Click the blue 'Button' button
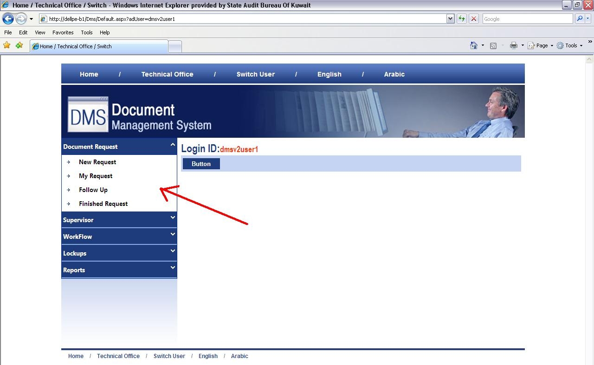Viewport: 594px width, 365px height. tap(201, 164)
